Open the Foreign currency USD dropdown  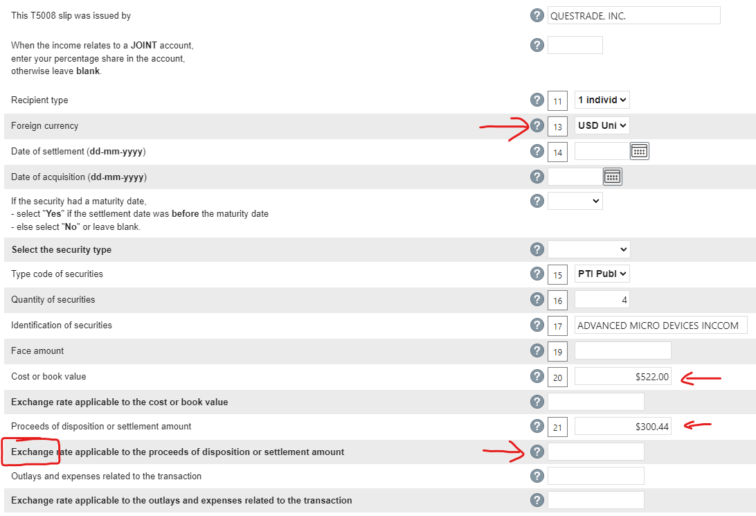(602, 126)
